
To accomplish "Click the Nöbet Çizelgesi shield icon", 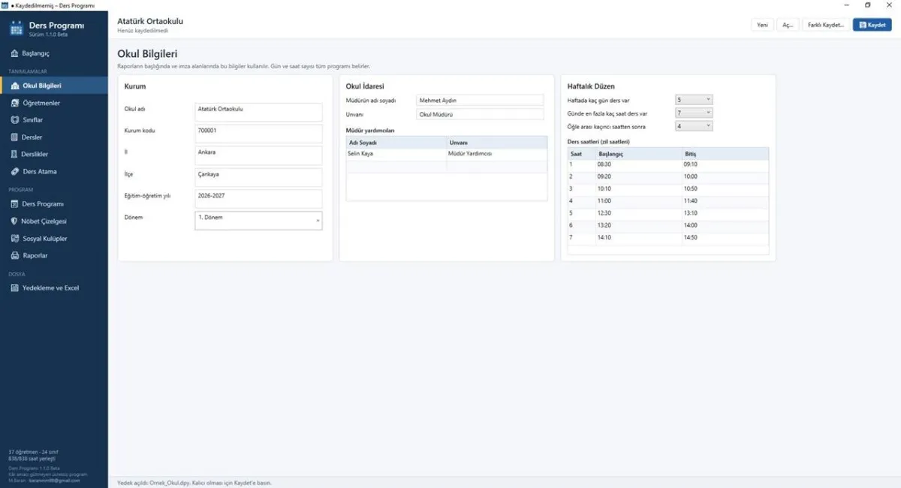I will click(x=15, y=221).
